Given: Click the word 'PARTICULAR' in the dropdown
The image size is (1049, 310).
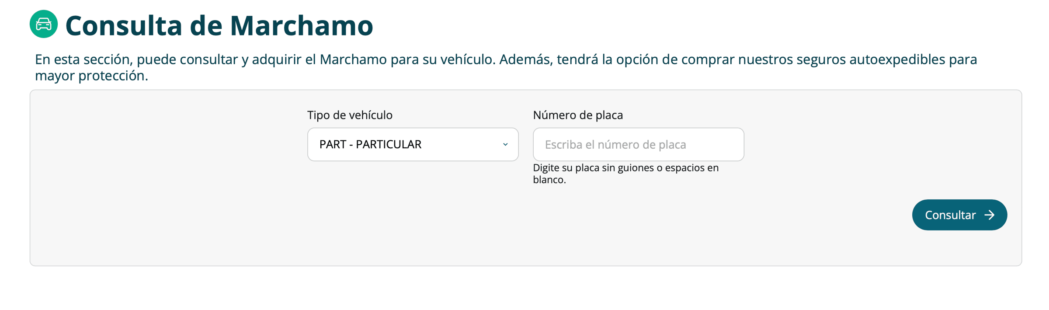Looking at the screenshot, I should coord(389,144).
